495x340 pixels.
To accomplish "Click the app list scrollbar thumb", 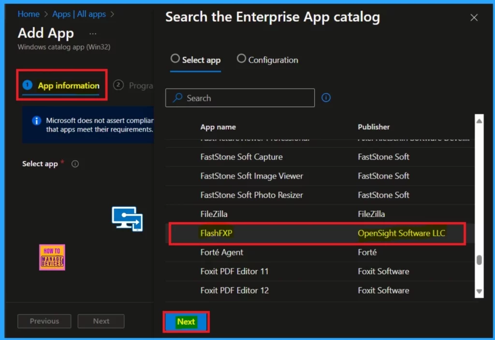I will click(x=479, y=260).
